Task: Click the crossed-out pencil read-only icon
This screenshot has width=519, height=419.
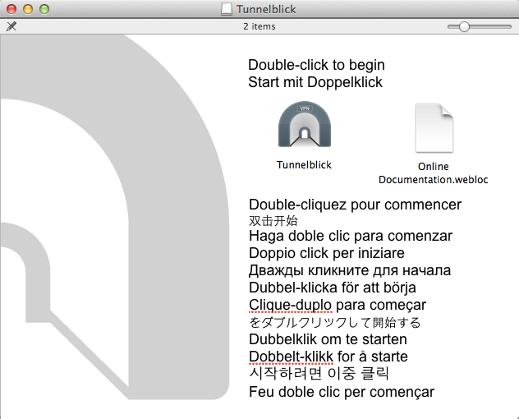Action: (11, 26)
